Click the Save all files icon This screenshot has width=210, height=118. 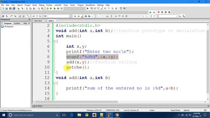[14, 9]
